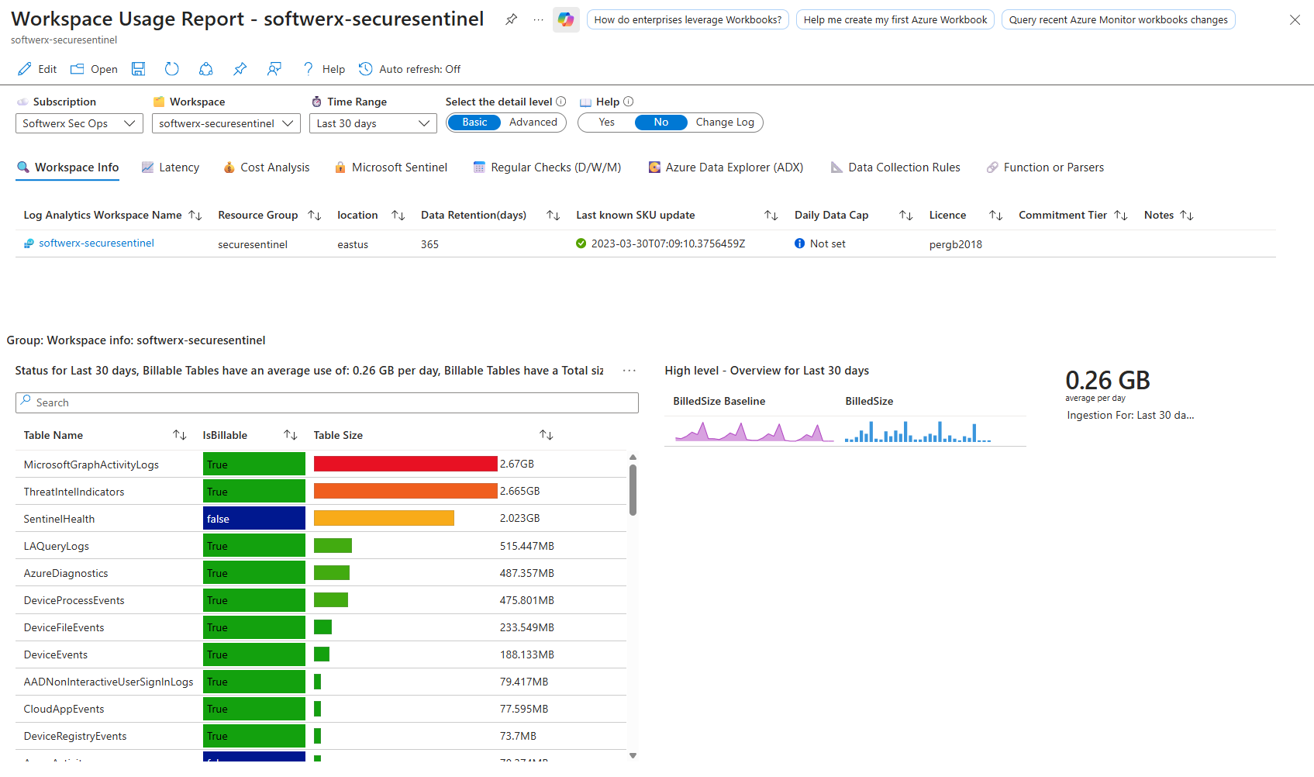Click the BilledSize blue bar sparkline

pyautogui.click(x=918, y=431)
